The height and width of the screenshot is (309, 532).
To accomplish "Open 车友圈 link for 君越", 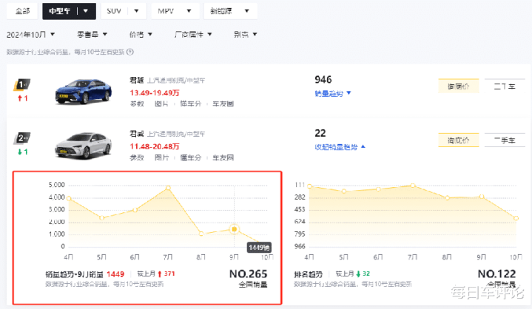I will [x=223, y=103].
